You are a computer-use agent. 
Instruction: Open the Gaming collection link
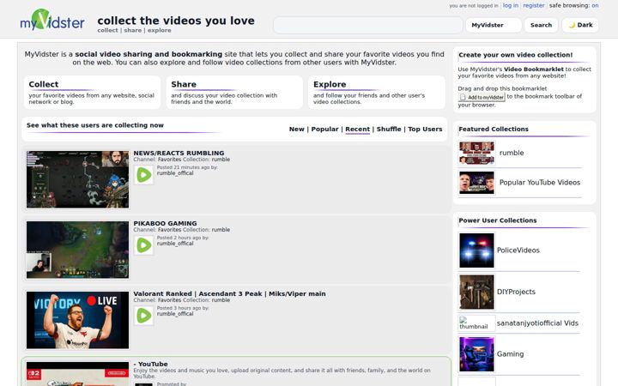tap(510, 354)
